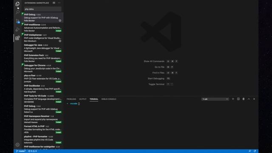Screen dimensions: 272x153
Task: Install PHP Extension Pack
Action: pos(59,61)
